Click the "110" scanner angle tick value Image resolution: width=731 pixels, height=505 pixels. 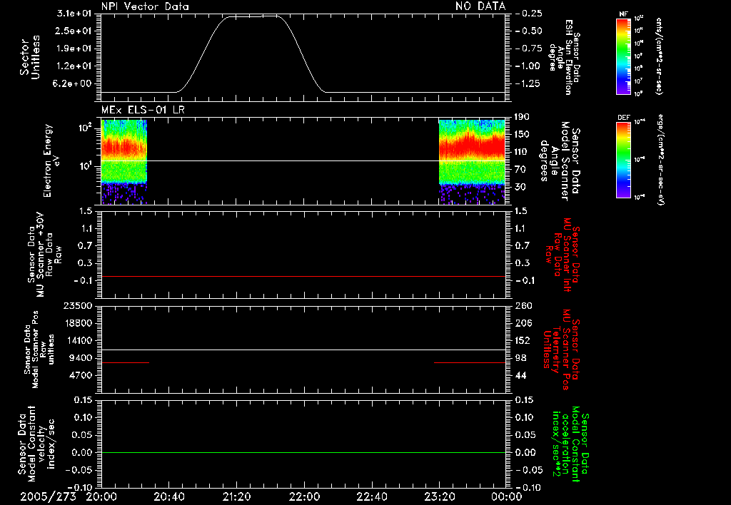click(521, 152)
